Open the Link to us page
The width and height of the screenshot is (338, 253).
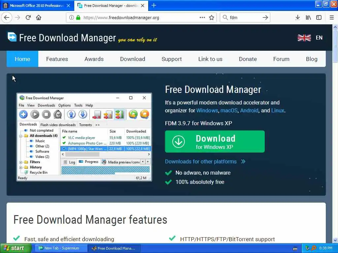pyautogui.click(x=210, y=59)
